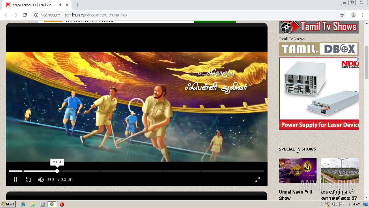Reload the current page

tap(25, 15)
